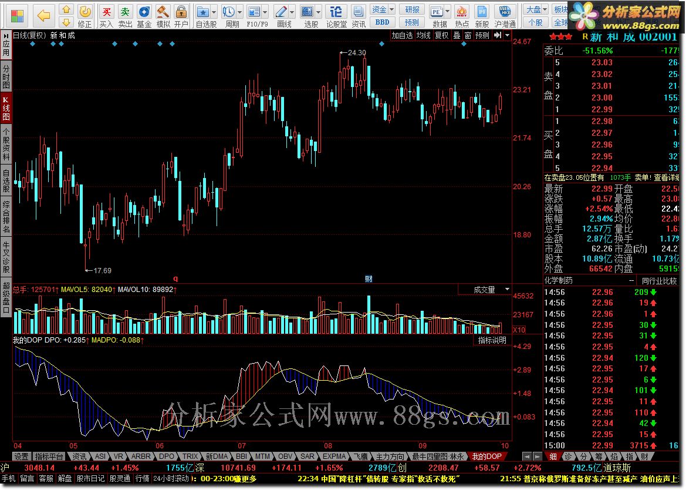Click 诊 tab in right panel
686x490 pixels.
(x=568, y=457)
